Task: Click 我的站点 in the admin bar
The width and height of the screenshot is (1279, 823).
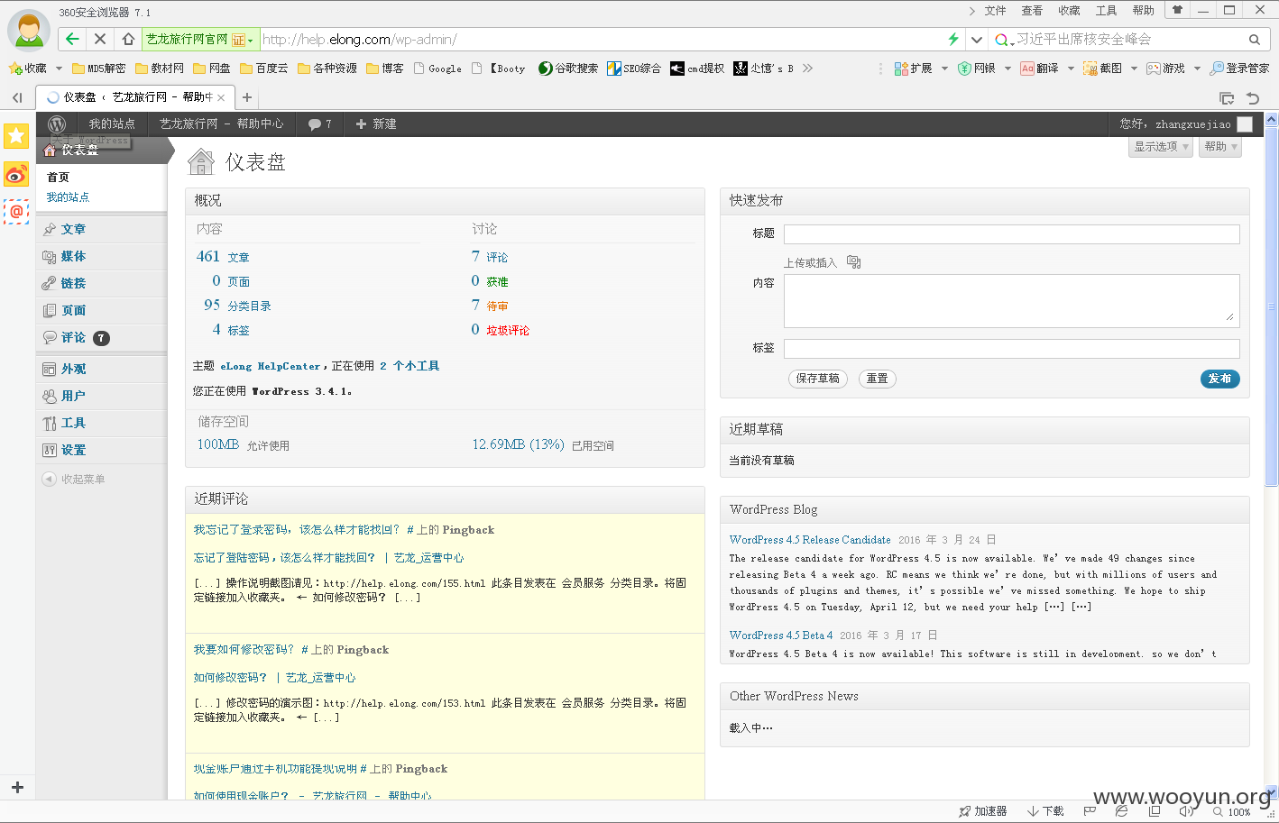Action: coord(112,124)
